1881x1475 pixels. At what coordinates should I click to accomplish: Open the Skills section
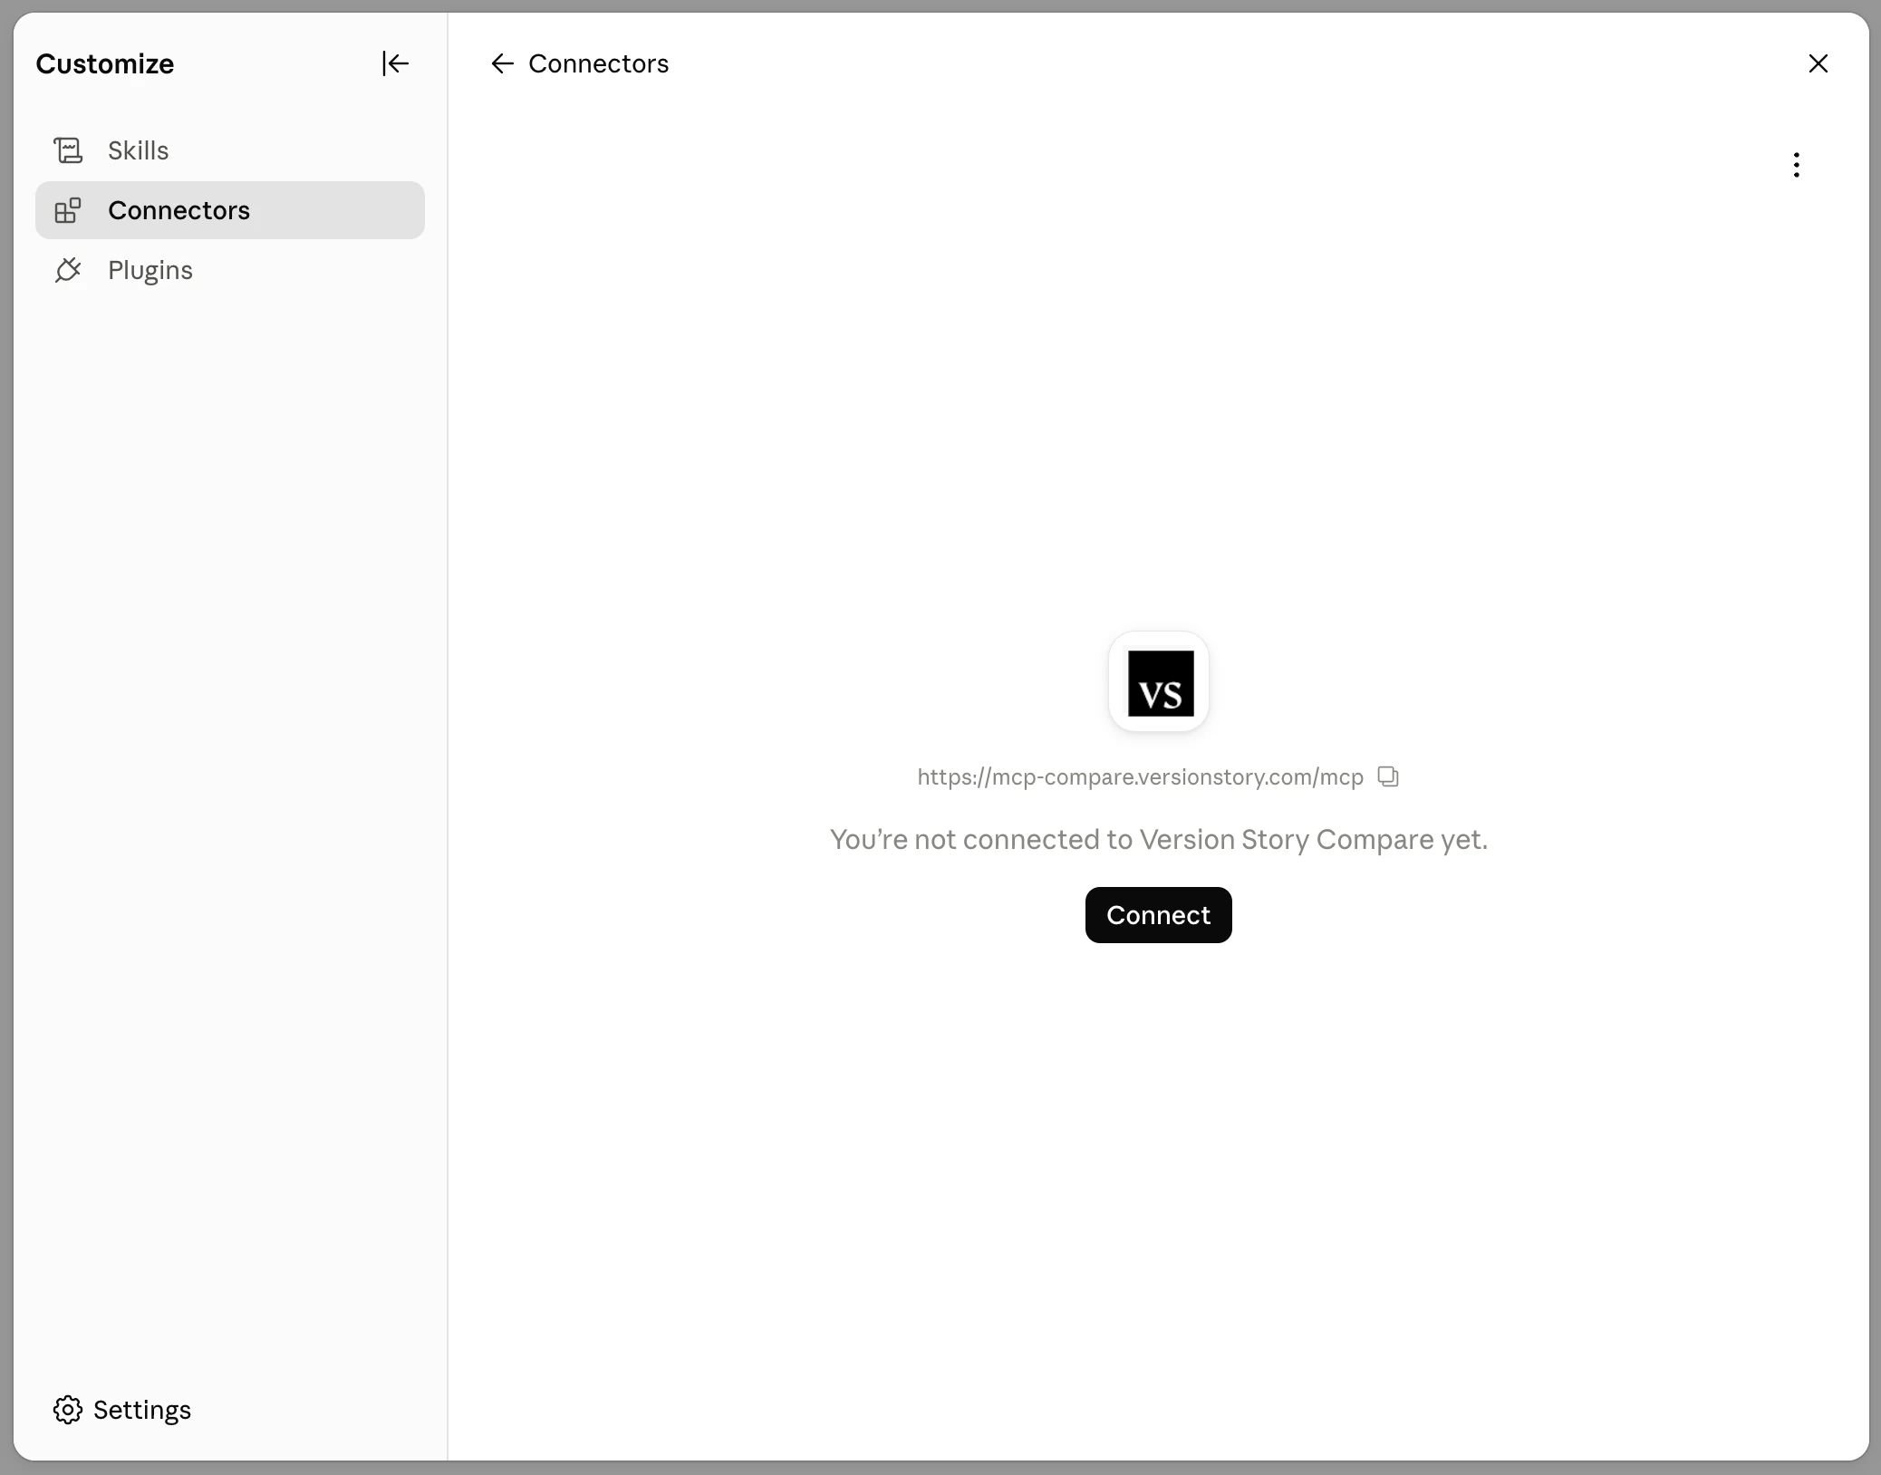point(229,150)
